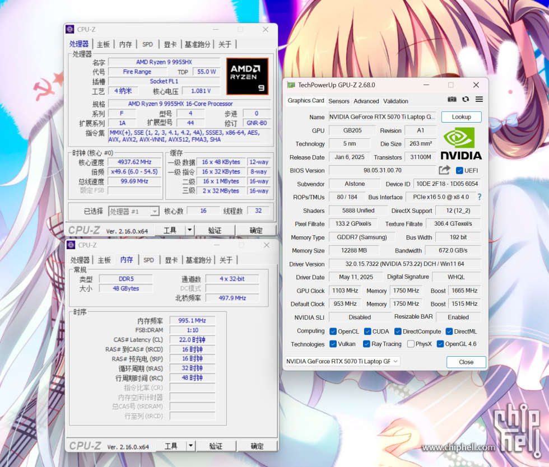Image resolution: width=549 pixels, height=467 pixels.
Task: Expand 工具 dropdown arrow in lower CPU-Z
Action: pos(190,446)
